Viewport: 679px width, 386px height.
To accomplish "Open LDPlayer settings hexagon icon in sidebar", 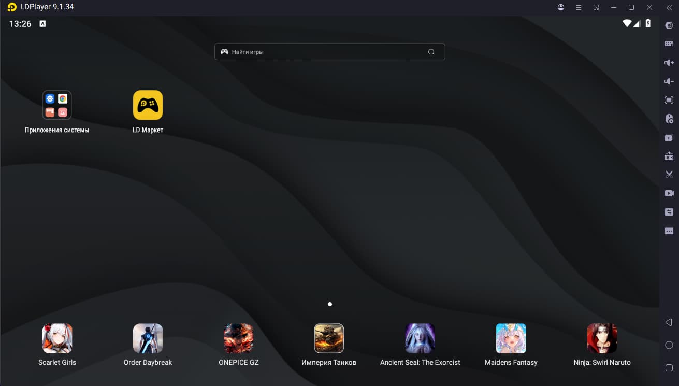I will (669, 25).
